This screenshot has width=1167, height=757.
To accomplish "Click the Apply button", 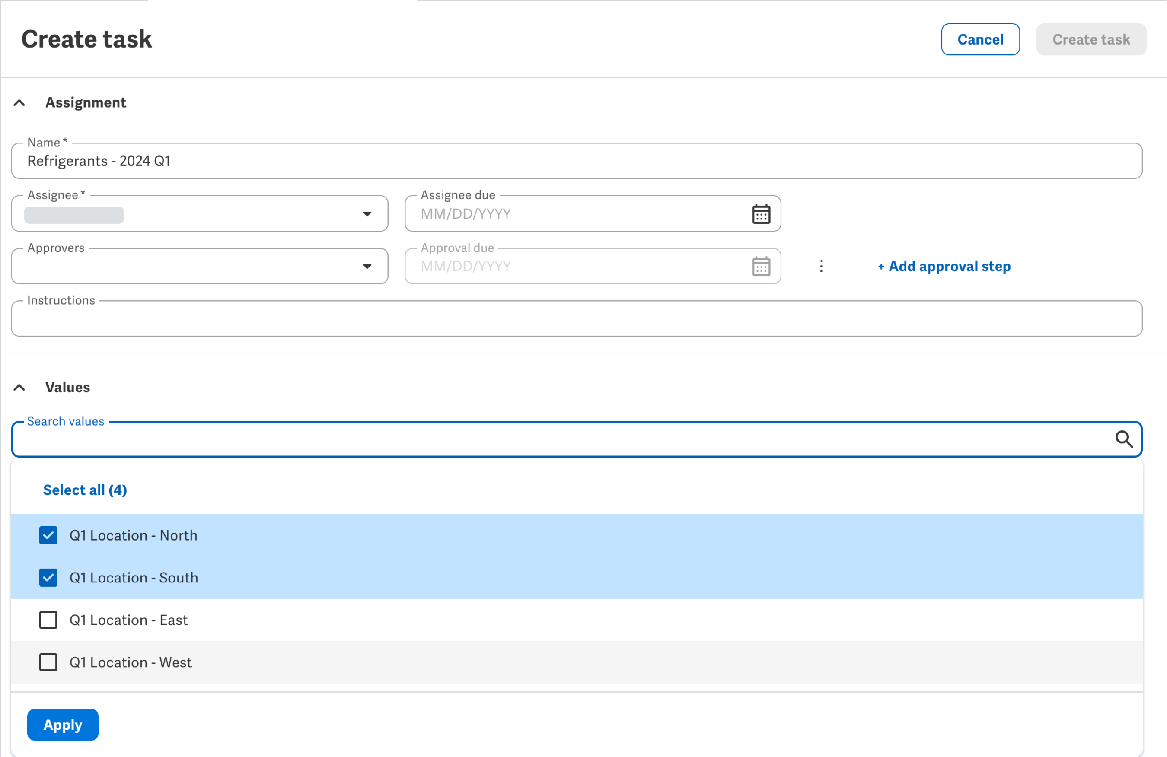I will (x=62, y=725).
